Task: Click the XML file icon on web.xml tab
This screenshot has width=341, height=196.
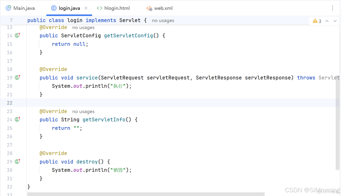Action: point(149,8)
